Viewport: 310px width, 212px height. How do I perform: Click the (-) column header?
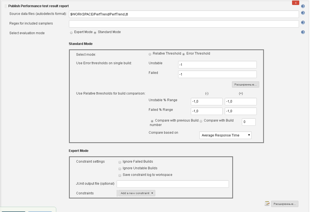(207, 93)
